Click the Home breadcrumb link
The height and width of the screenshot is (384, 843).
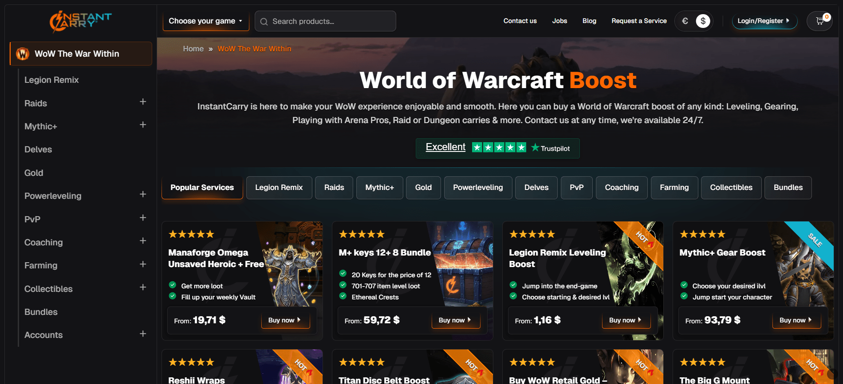pos(193,49)
